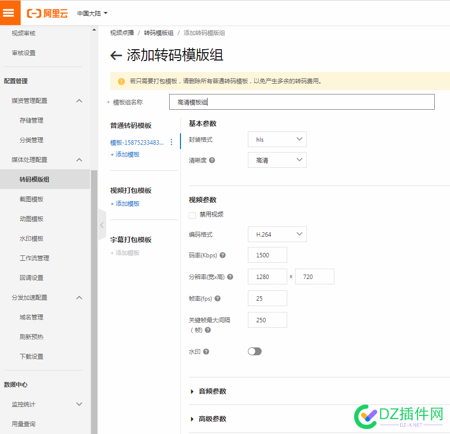Image resolution: width=450 pixels, height=434 pixels.
Task: Open 动图模板 in the sidebar
Action: tap(31, 219)
